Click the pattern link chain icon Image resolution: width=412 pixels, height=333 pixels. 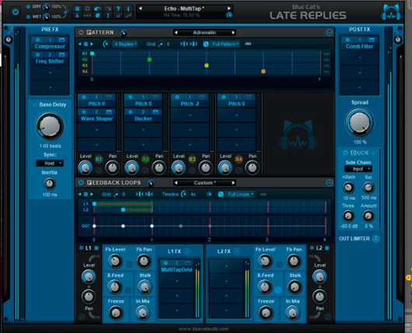tap(248, 44)
